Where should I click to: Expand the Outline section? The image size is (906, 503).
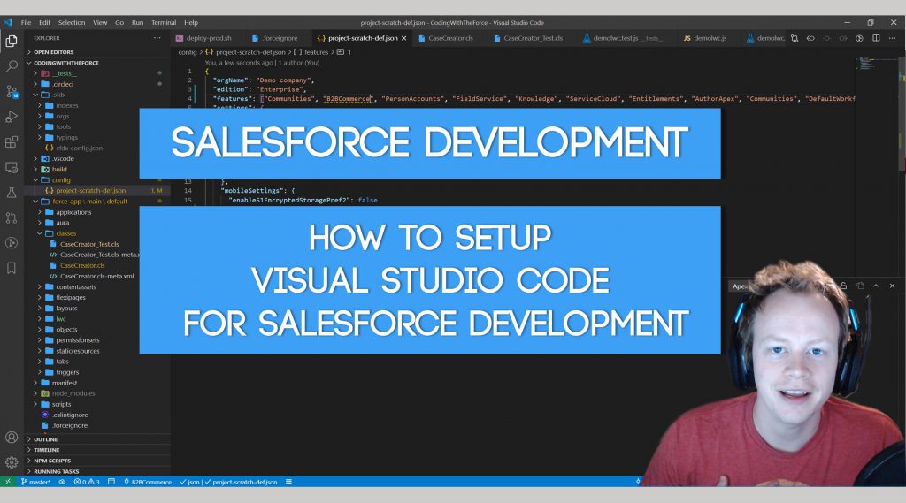[x=46, y=439]
